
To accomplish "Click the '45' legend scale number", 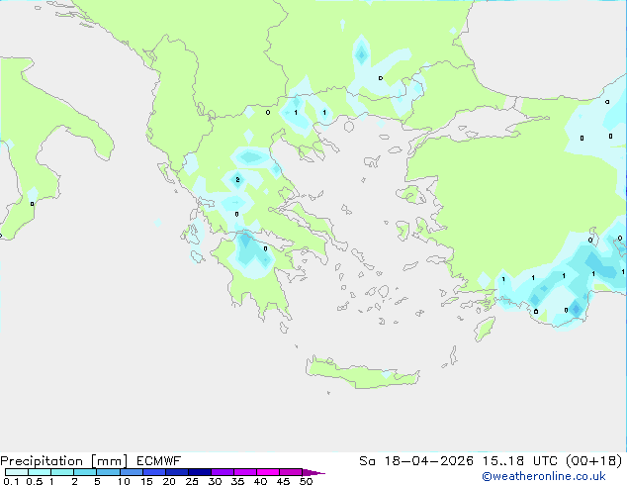I will coord(283,481).
